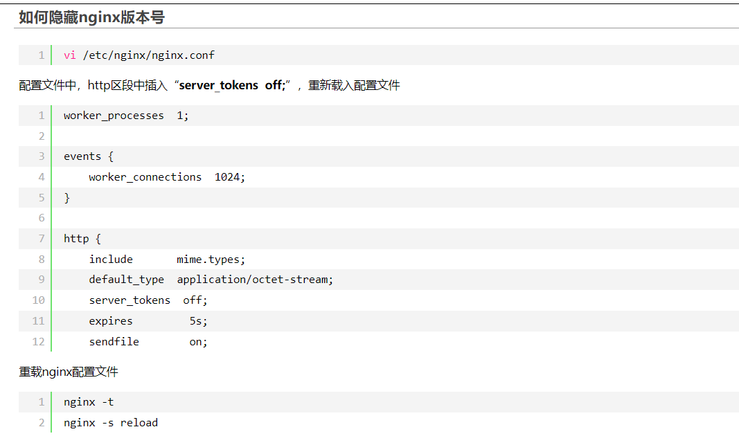Click line number 12 in the config block
Screen dimensions: 739x445
[x=38, y=342]
